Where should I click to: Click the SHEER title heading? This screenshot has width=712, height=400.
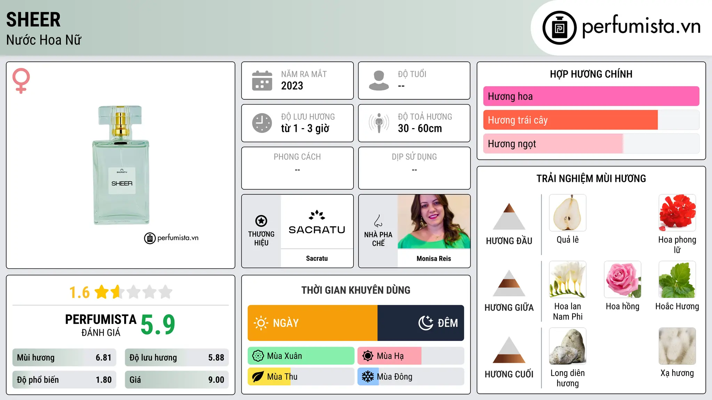tap(33, 19)
